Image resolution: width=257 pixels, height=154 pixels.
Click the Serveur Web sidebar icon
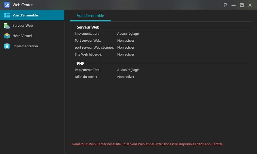coord(7,25)
